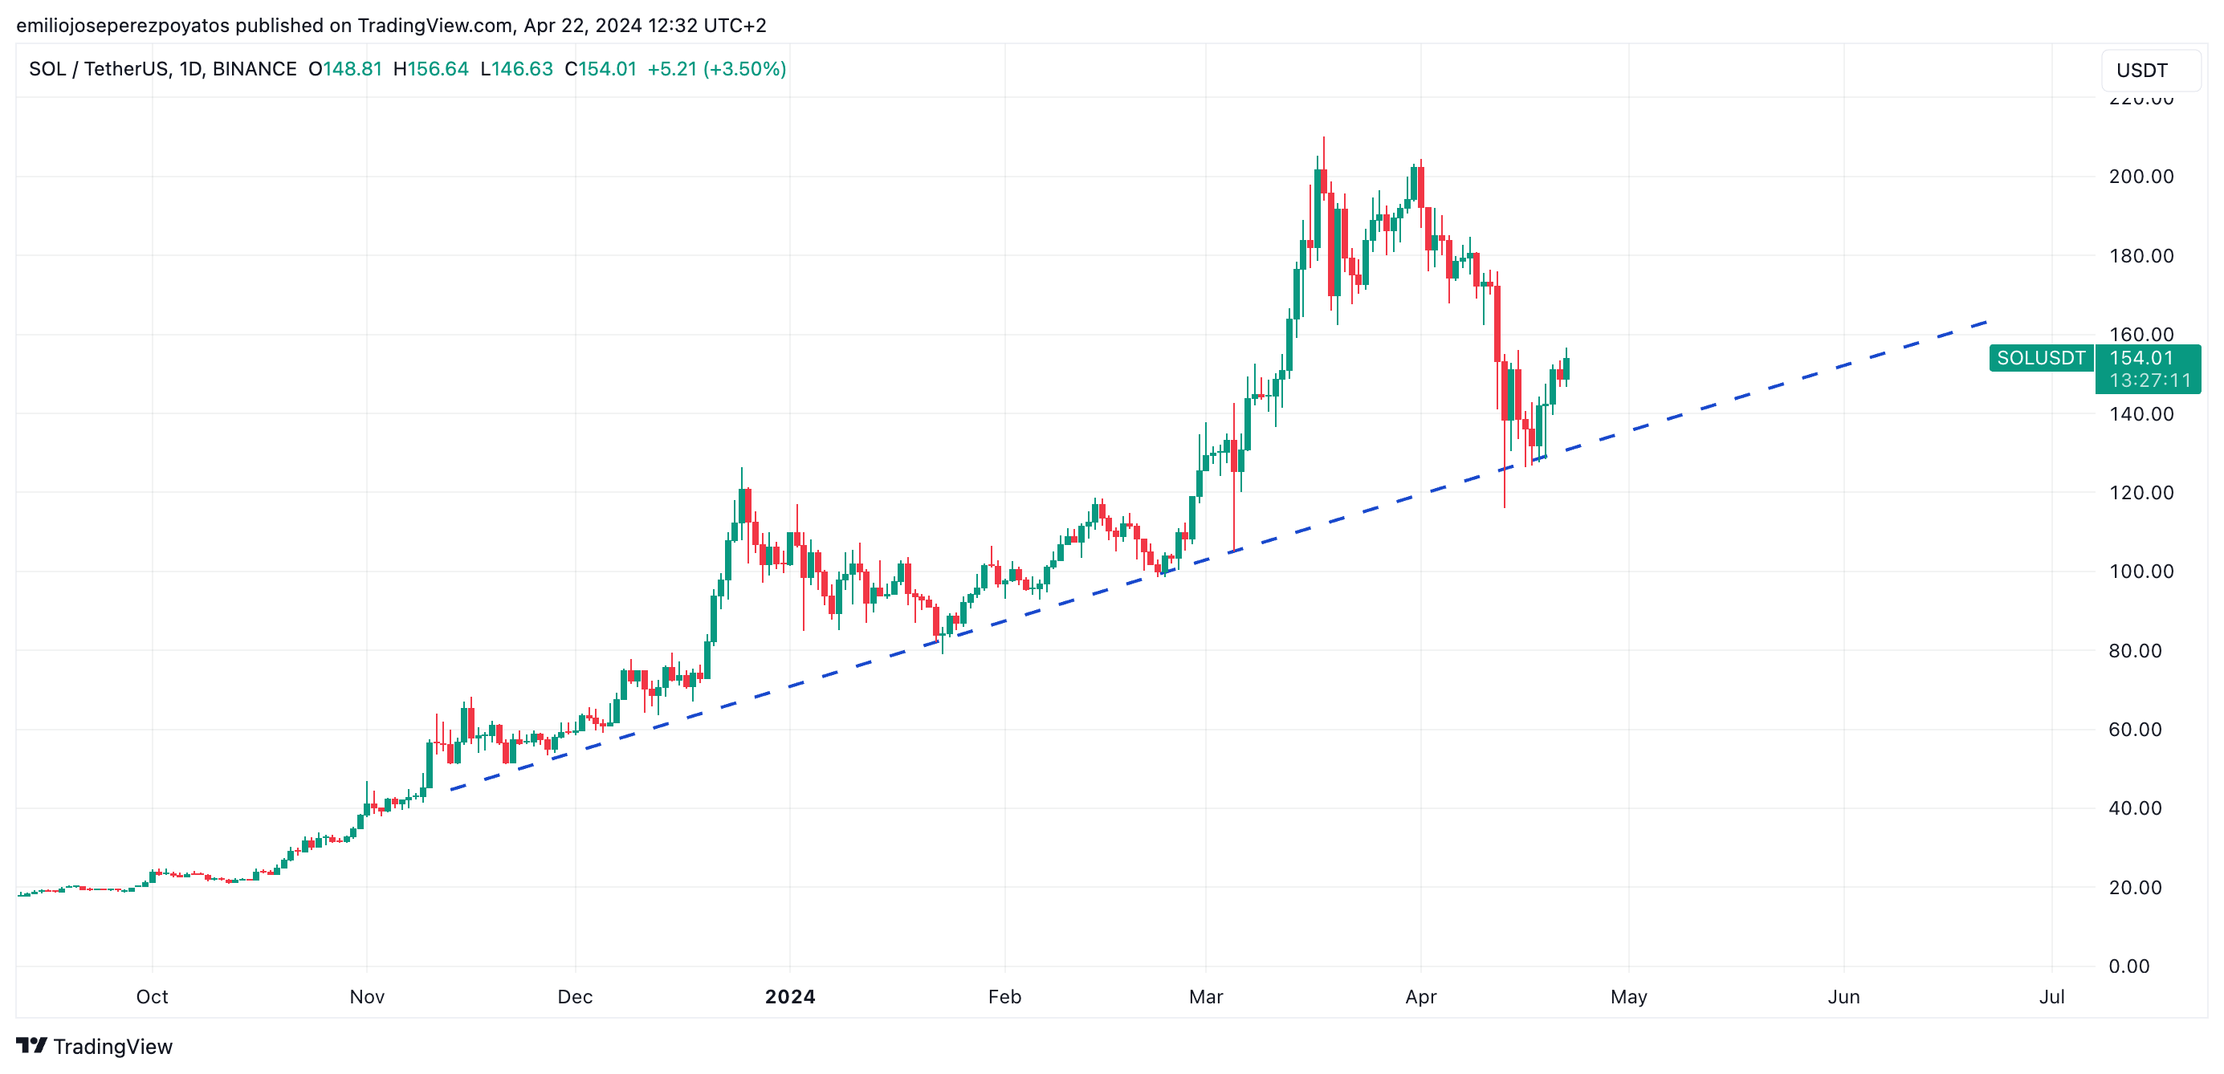
Task: Click the closing price C154.01 value
Action: 600,69
